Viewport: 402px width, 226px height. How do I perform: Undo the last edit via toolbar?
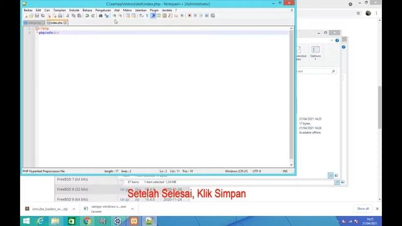point(87,16)
